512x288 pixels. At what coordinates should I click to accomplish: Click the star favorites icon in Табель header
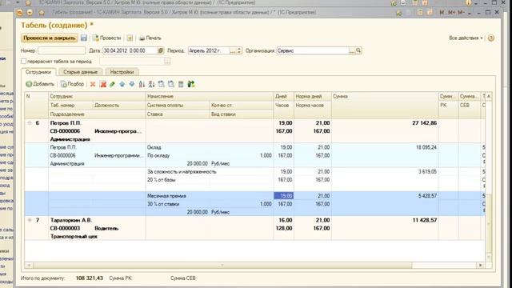point(42,13)
